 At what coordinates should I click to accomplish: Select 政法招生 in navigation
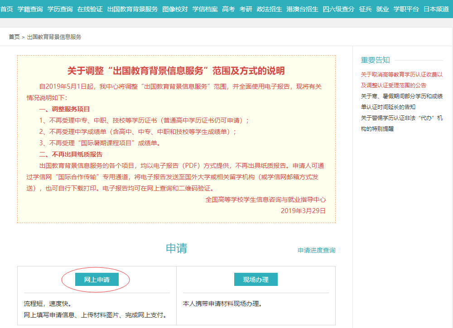point(269,9)
